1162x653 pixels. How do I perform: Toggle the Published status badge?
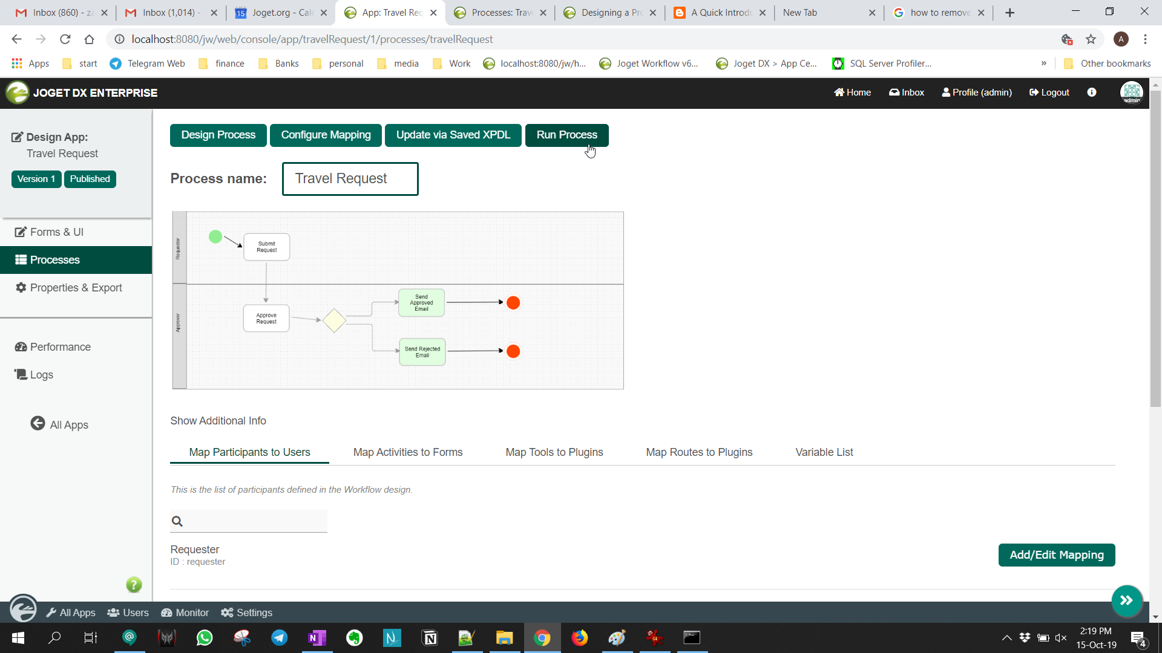90,179
